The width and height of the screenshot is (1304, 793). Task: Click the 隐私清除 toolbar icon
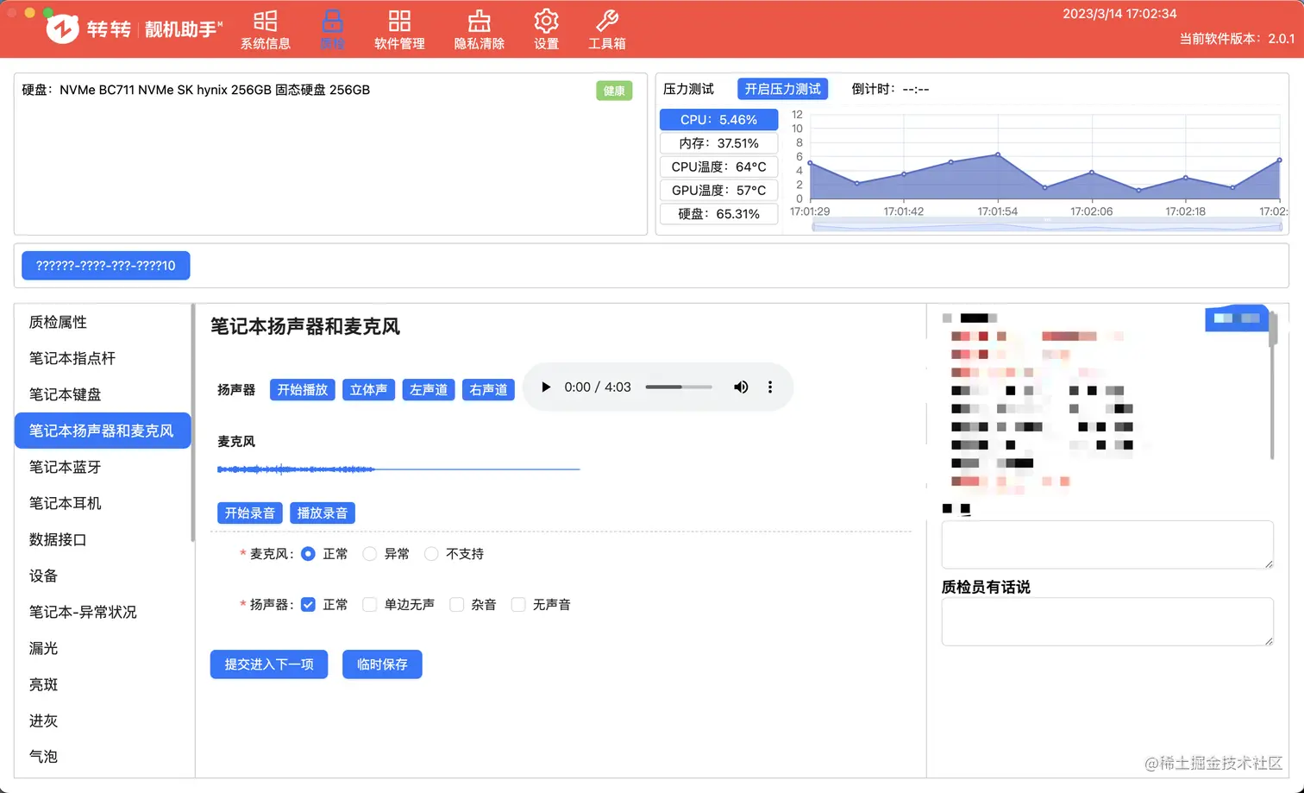[x=478, y=28]
